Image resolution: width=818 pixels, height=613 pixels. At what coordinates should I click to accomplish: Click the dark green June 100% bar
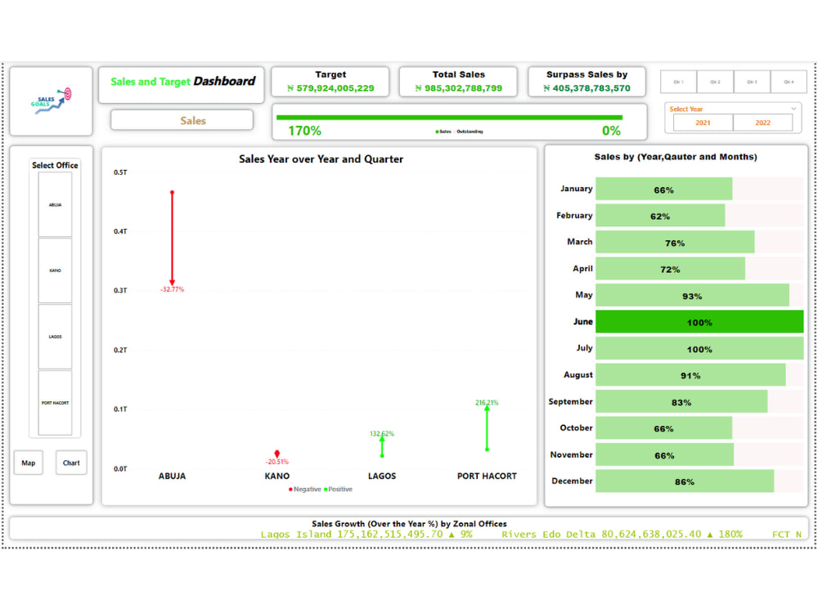(x=699, y=322)
